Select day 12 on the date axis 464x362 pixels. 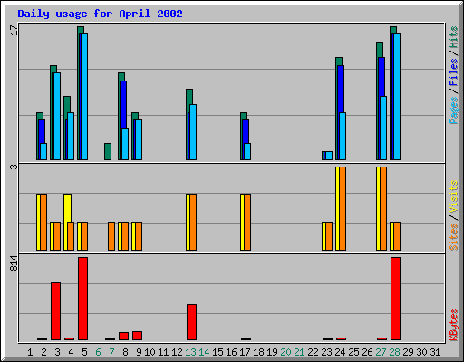(177, 352)
